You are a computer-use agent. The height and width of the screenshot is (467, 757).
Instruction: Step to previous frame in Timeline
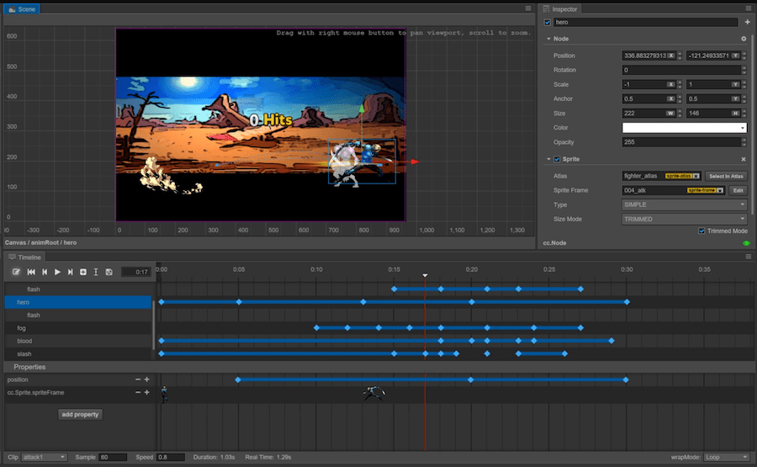45,272
